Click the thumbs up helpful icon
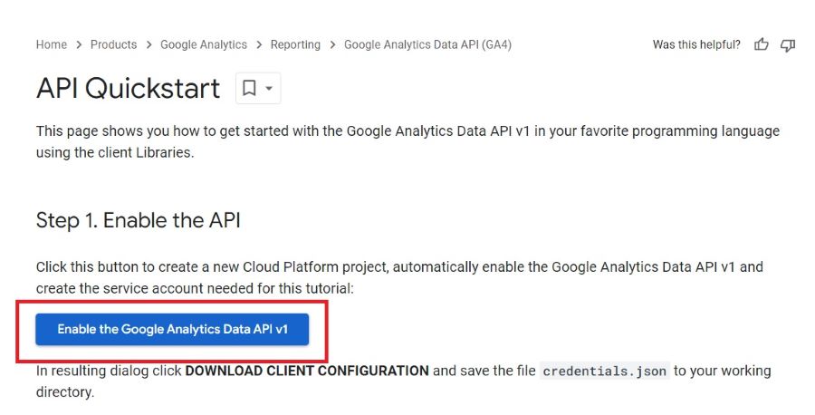 click(x=761, y=44)
